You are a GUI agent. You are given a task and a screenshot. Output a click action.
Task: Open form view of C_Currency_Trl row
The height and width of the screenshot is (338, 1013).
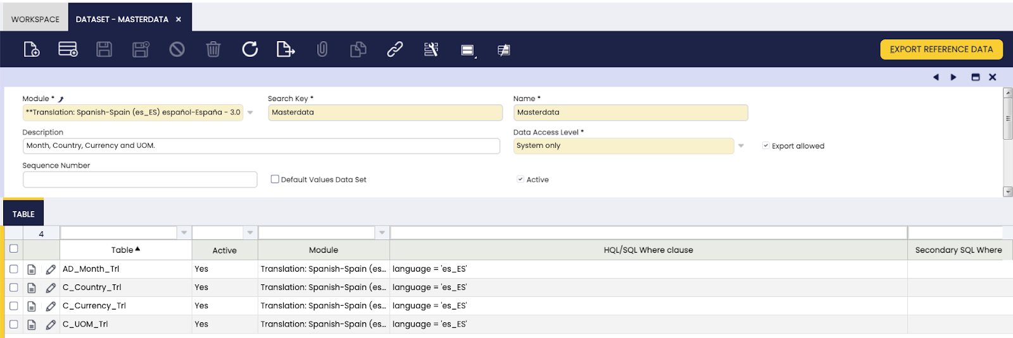click(32, 306)
